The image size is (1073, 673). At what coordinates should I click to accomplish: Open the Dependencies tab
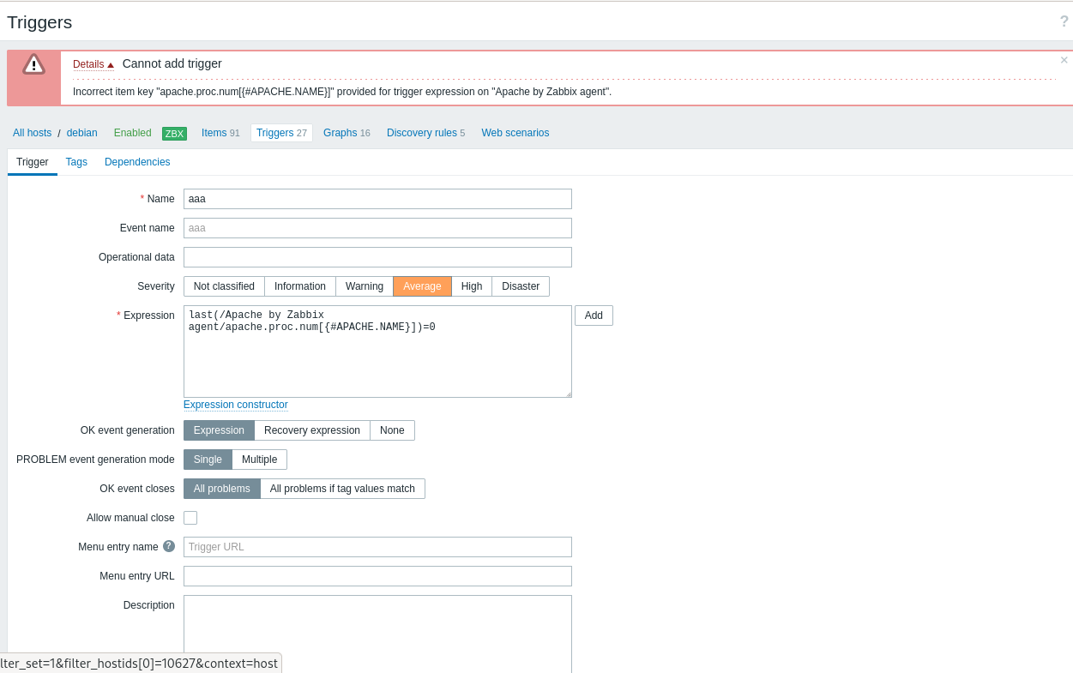[137, 162]
